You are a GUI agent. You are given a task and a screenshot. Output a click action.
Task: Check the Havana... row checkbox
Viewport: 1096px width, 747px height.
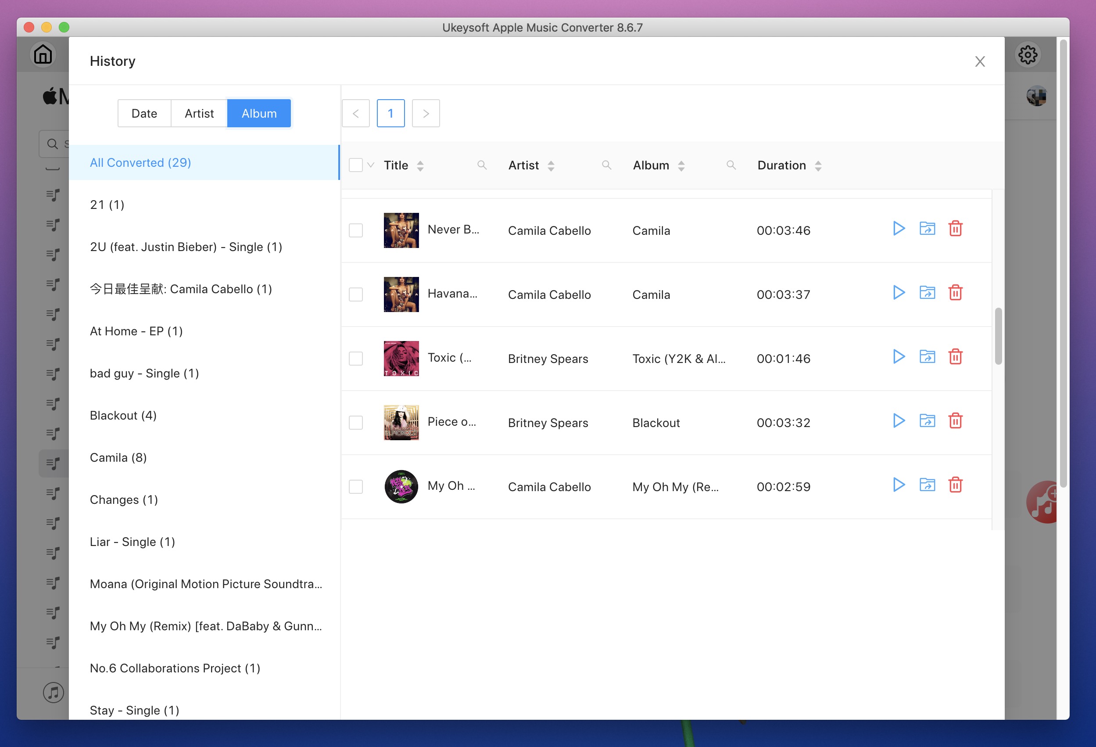pyautogui.click(x=355, y=295)
